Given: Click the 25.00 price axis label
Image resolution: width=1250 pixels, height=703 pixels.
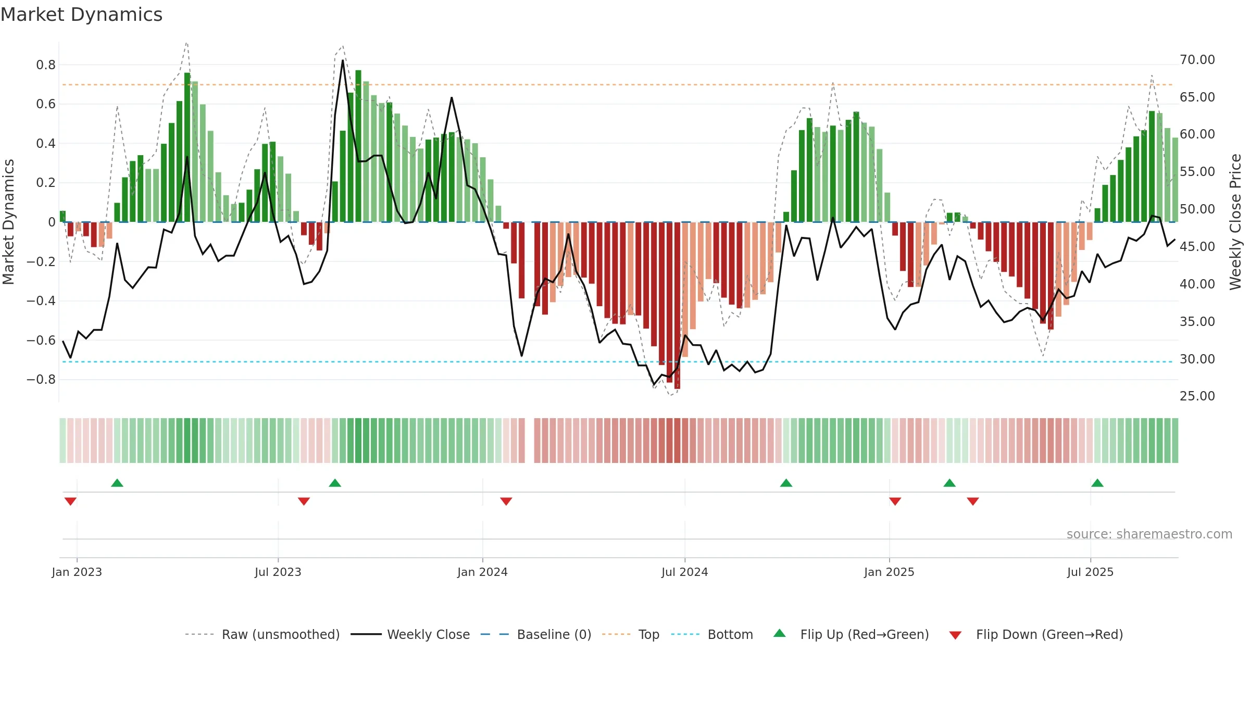Looking at the screenshot, I should [x=1197, y=396].
